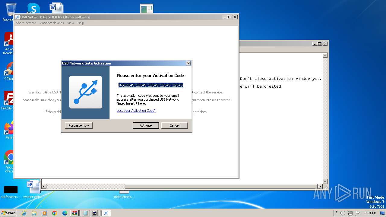
Task: Open Windows Media Player from the taskbar
Action: pyautogui.click(x=44, y=213)
